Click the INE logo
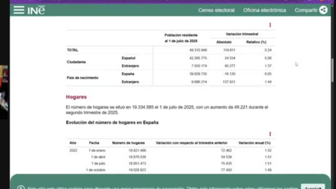The width and height of the screenshot is (336, 189). point(36,10)
